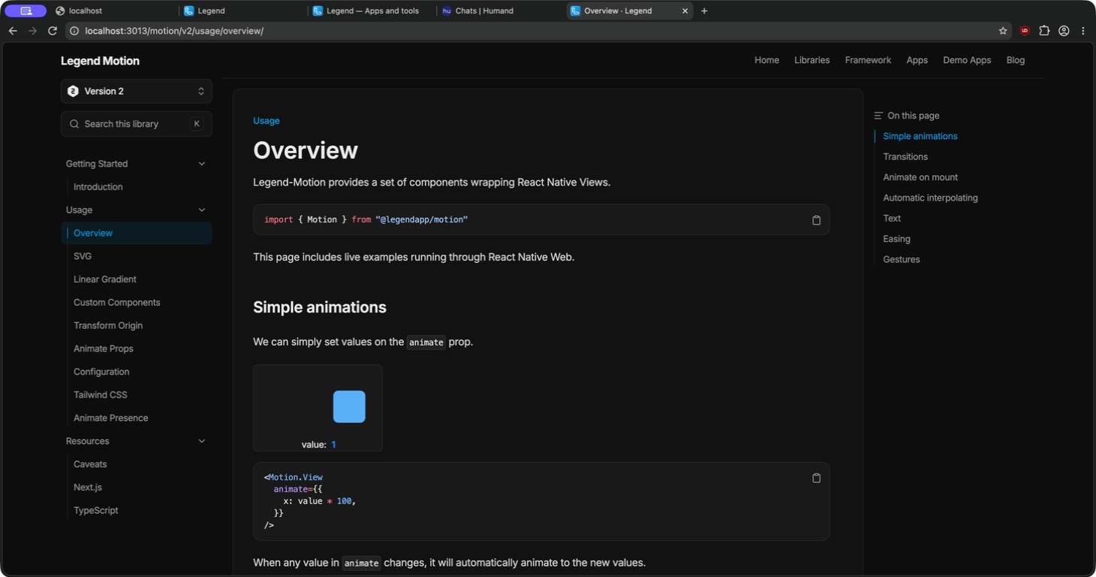Open TypeScript sidebar page
1096x577 pixels.
(96, 510)
